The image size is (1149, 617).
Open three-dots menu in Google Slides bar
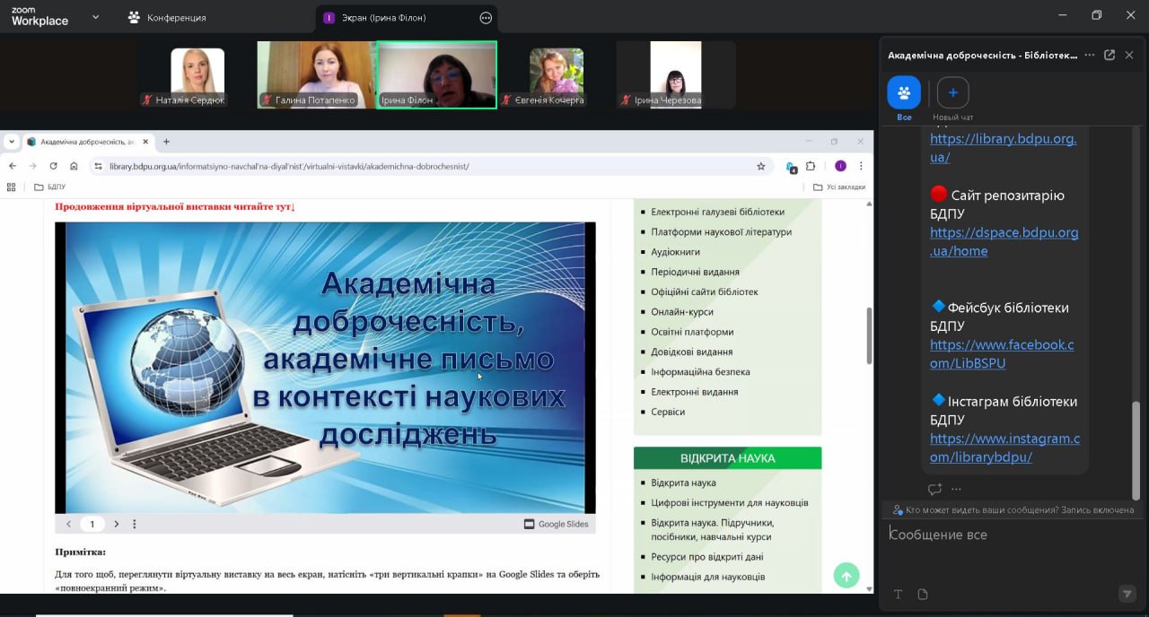[x=135, y=524]
